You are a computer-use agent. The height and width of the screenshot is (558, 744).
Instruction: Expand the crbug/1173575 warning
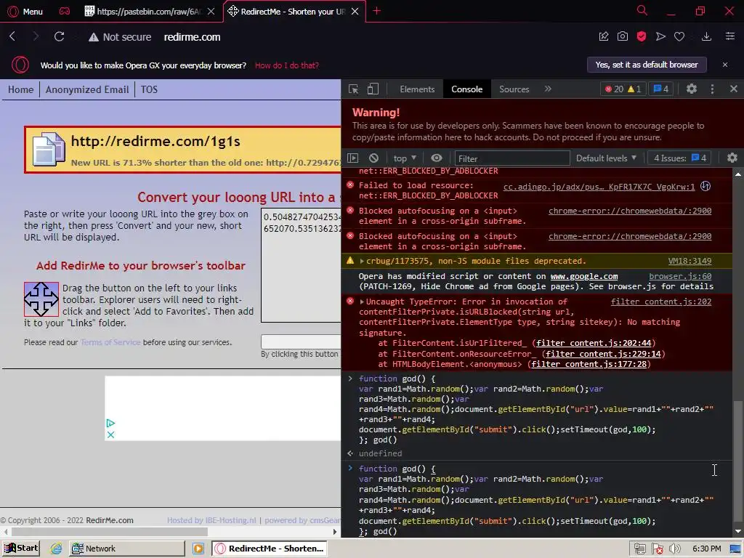pyautogui.click(x=362, y=261)
